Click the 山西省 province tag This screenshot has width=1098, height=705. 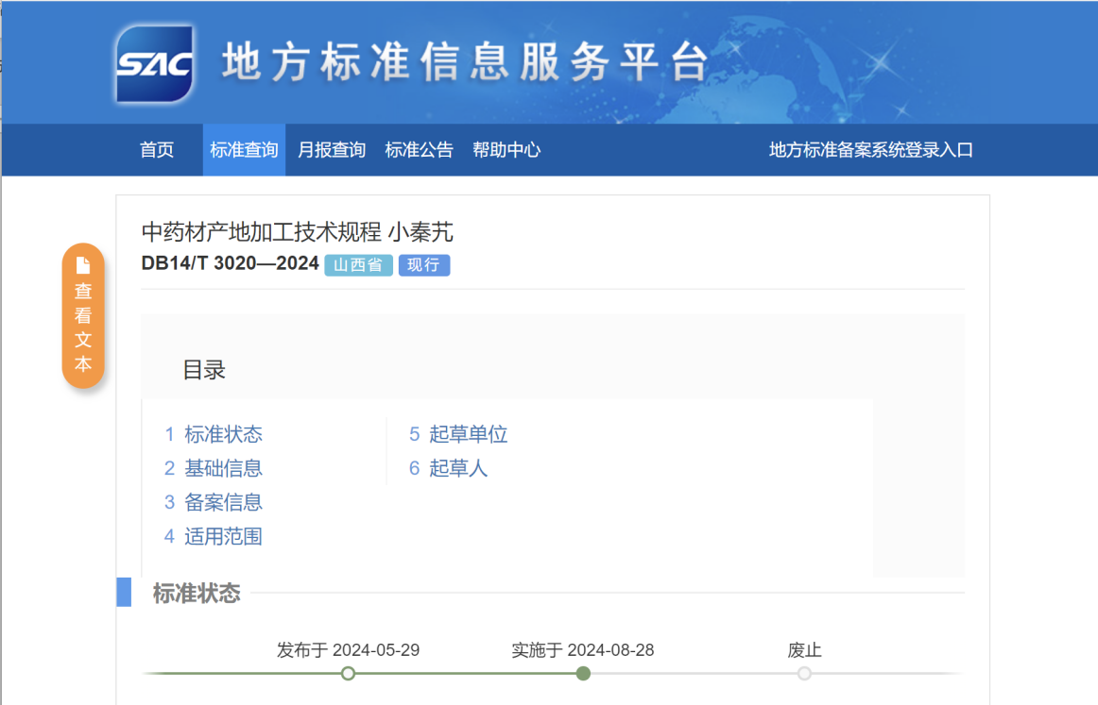coord(358,265)
